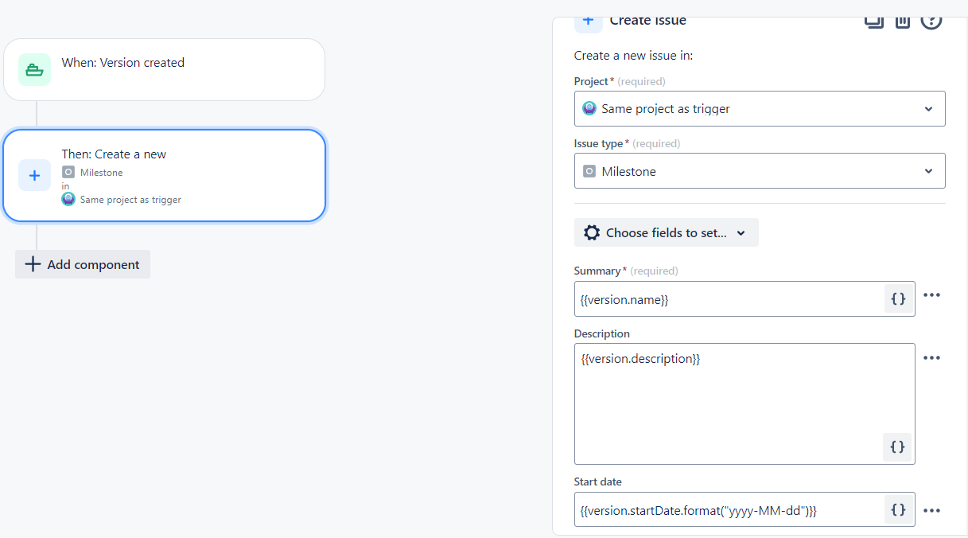Screen dimensions: 968x538
Task: Click the Start date field label
Action: click(x=598, y=481)
